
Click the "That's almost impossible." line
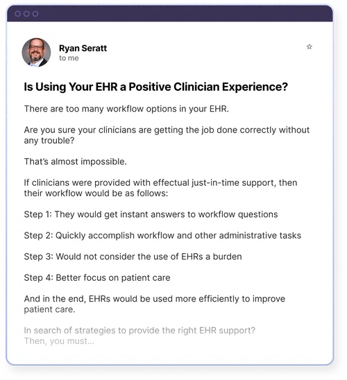tap(76, 162)
